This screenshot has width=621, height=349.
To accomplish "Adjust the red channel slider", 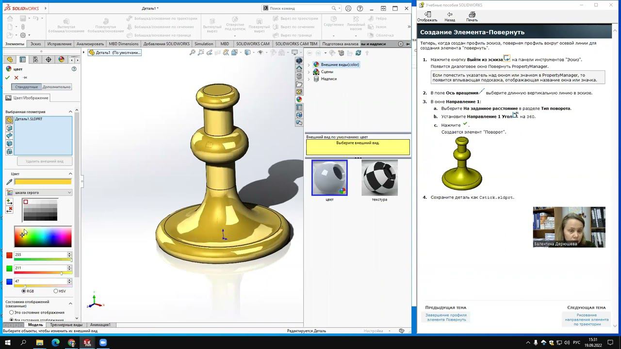I will tap(43, 260).
